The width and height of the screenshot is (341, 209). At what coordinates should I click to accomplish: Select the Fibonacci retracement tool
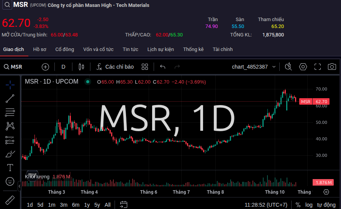(x=10, y=112)
